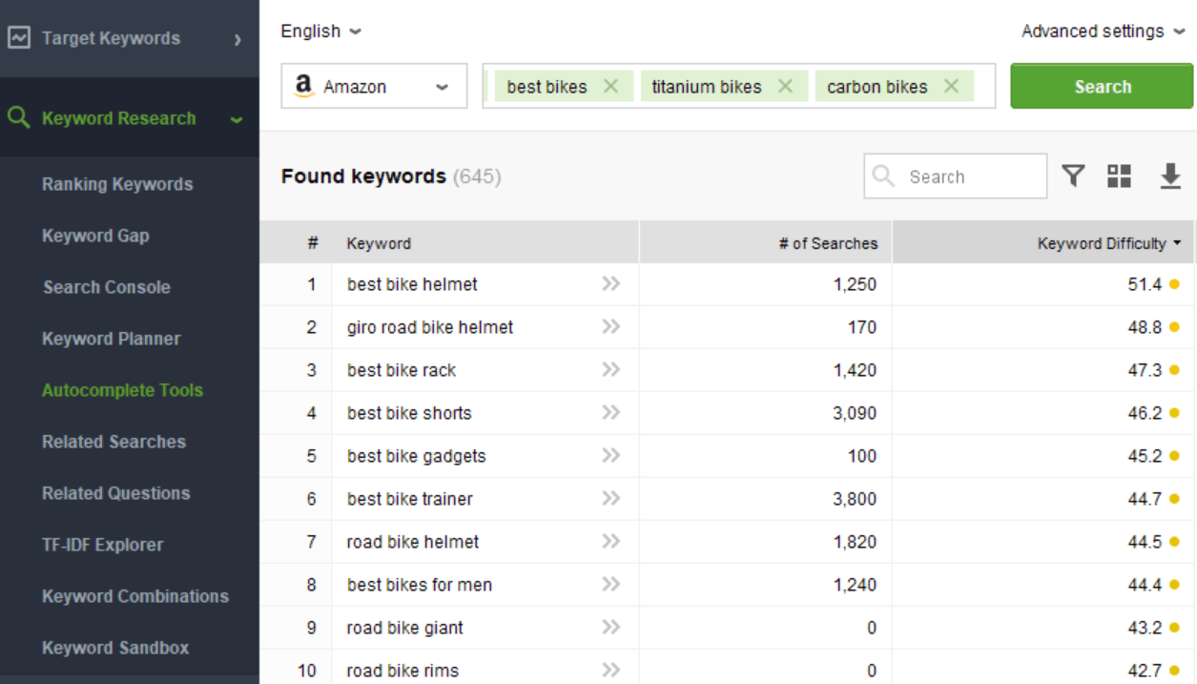The height and width of the screenshot is (684, 1197).
Task: Remove the 'best bikes' keyword tag
Action: [610, 87]
